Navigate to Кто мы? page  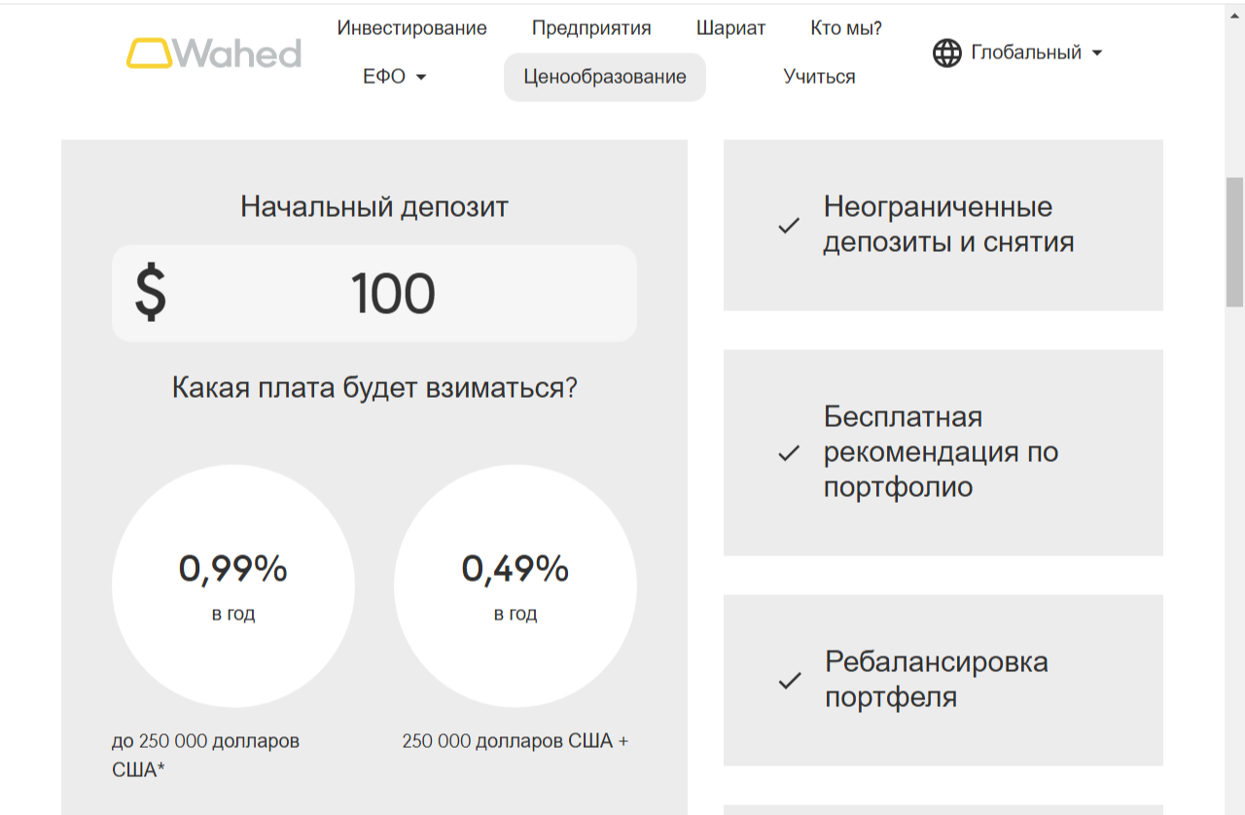(x=845, y=28)
